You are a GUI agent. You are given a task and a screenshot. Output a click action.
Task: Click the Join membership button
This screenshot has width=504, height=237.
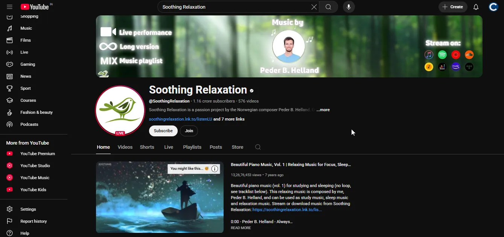coord(189,131)
